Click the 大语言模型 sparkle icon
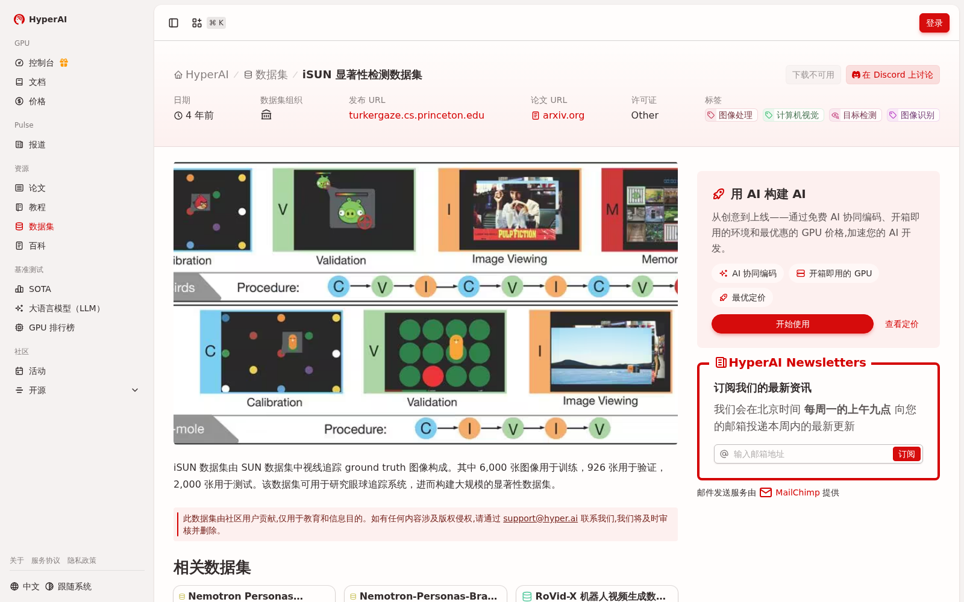Image resolution: width=964 pixels, height=602 pixels. pyautogui.click(x=19, y=308)
